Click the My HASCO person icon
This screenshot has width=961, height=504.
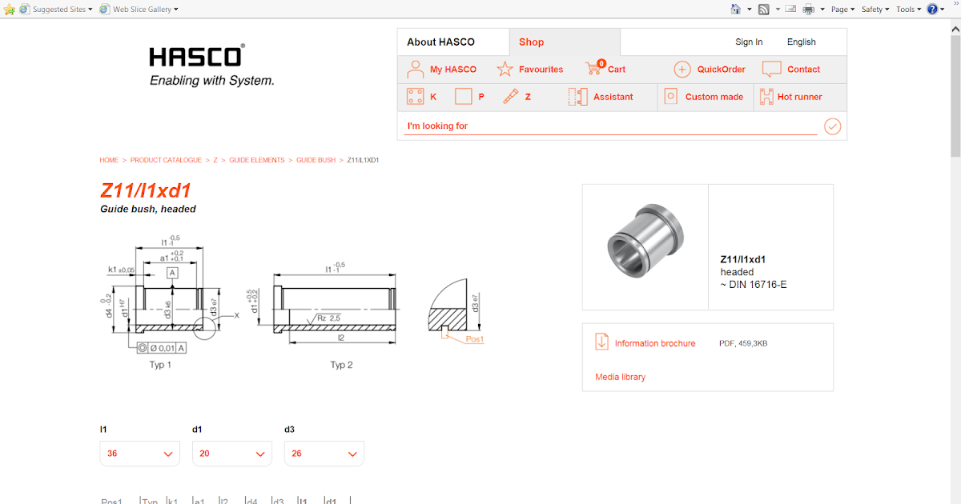click(x=415, y=70)
